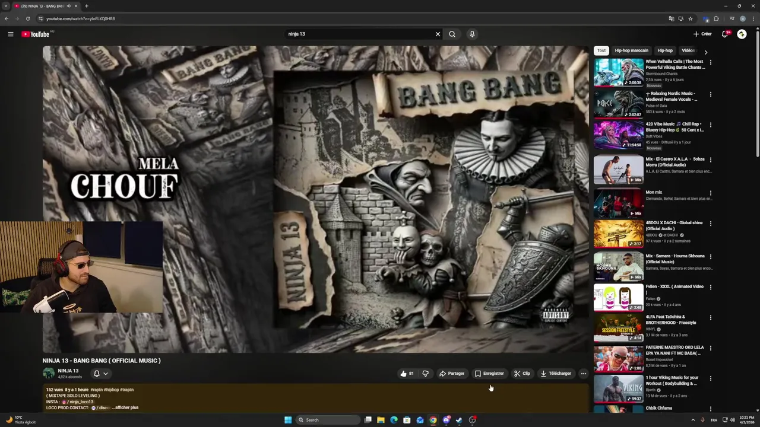The width and height of the screenshot is (760, 427).
Task: Open the account avatar menu
Action: [742, 34]
